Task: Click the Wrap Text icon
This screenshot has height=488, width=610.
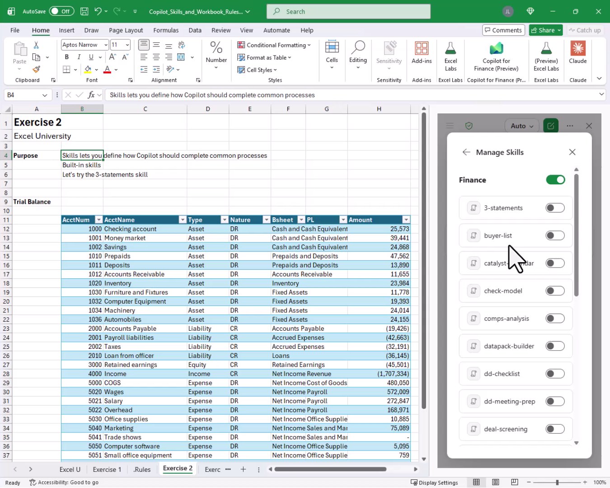Action: click(x=181, y=45)
